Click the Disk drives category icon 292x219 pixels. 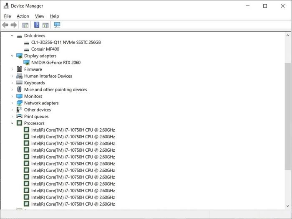click(19, 36)
